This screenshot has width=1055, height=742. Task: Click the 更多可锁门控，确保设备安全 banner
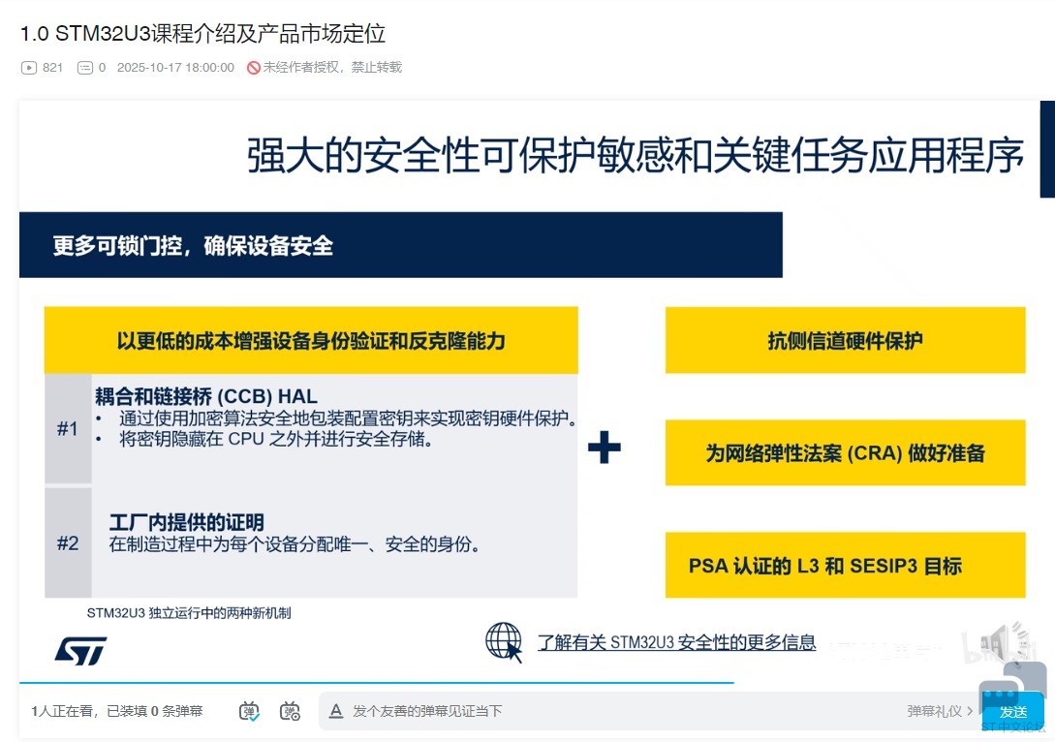point(401,245)
